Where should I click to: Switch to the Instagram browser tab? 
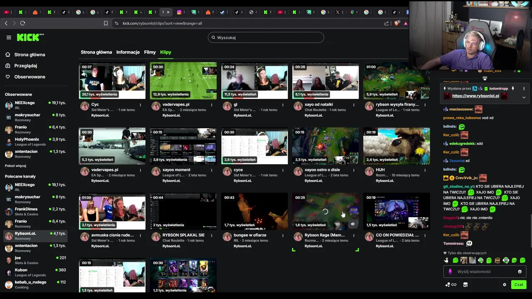coord(179,12)
